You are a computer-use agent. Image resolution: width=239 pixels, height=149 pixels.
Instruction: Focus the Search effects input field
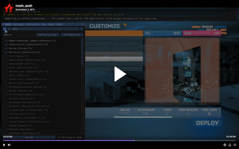tap(20, 35)
